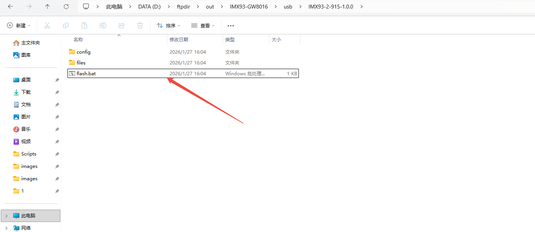This screenshot has height=232, width=535.
Task: Refresh the current folder view
Action: click(x=66, y=7)
